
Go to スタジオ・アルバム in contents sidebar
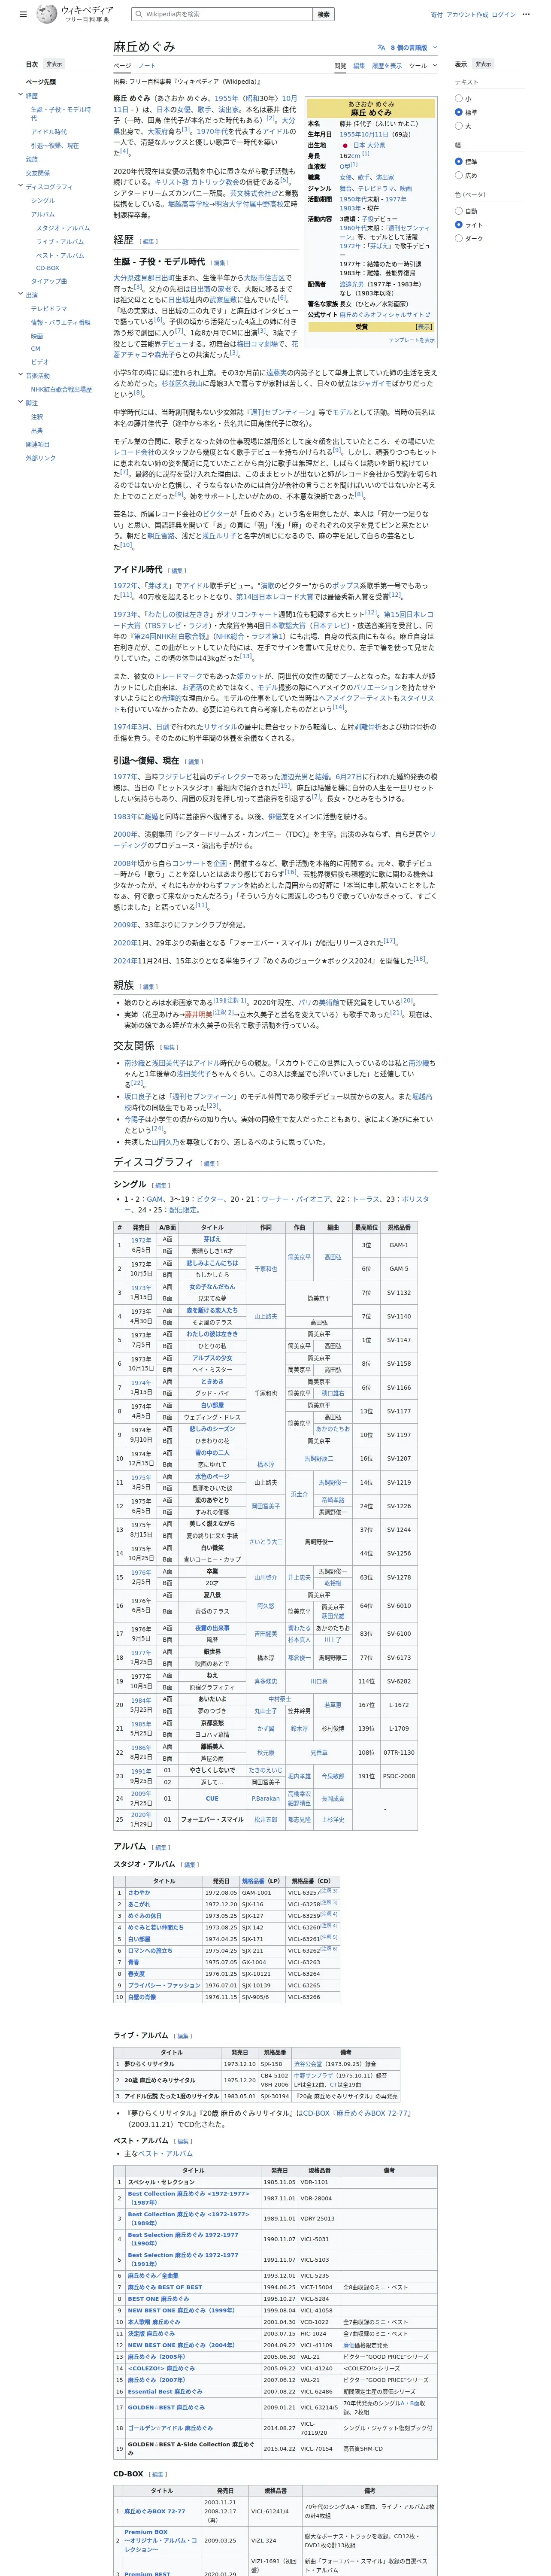point(63,228)
